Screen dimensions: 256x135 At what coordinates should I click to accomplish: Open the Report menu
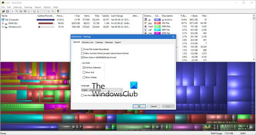point(38,7)
